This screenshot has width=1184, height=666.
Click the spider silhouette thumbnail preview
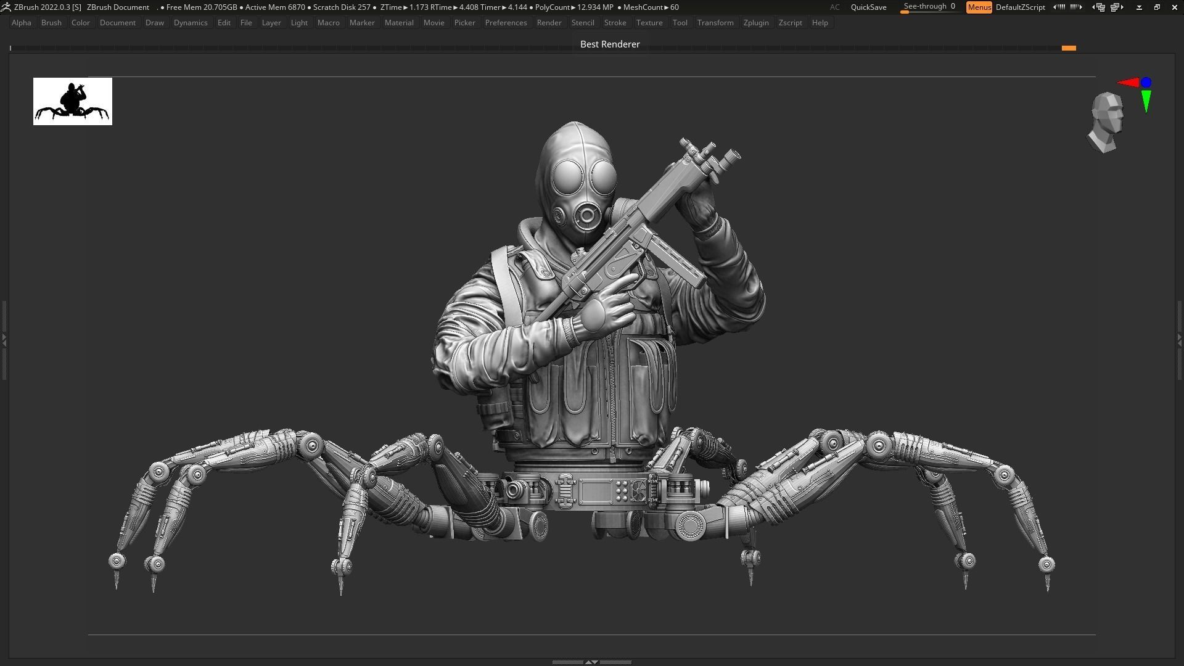[x=73, y=101]
